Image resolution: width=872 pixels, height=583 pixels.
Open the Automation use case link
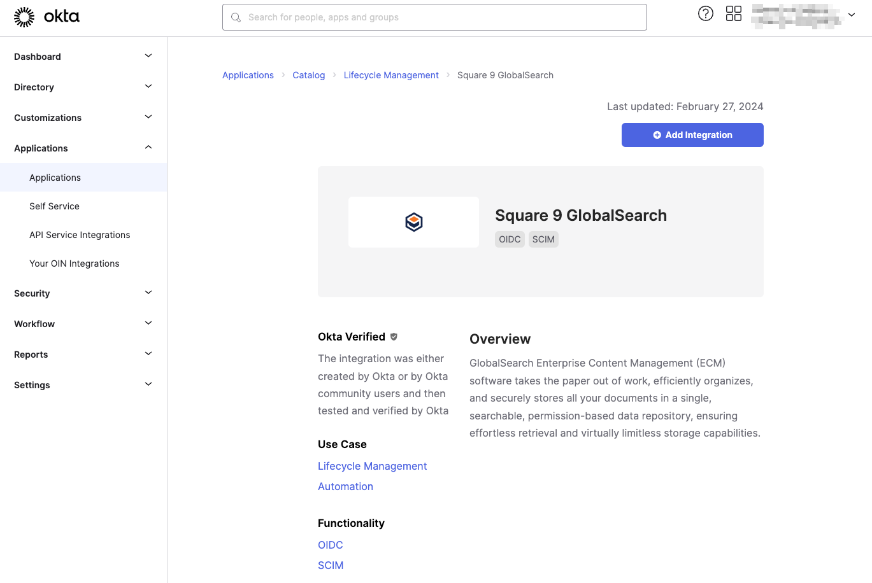[x=345, y=486]
